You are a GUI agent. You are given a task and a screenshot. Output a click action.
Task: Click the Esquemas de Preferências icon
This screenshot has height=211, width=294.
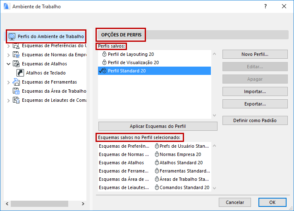[17, 46]
